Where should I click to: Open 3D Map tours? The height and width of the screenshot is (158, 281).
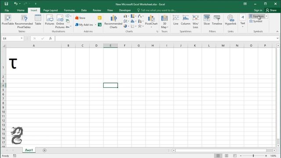click(164, 22)
